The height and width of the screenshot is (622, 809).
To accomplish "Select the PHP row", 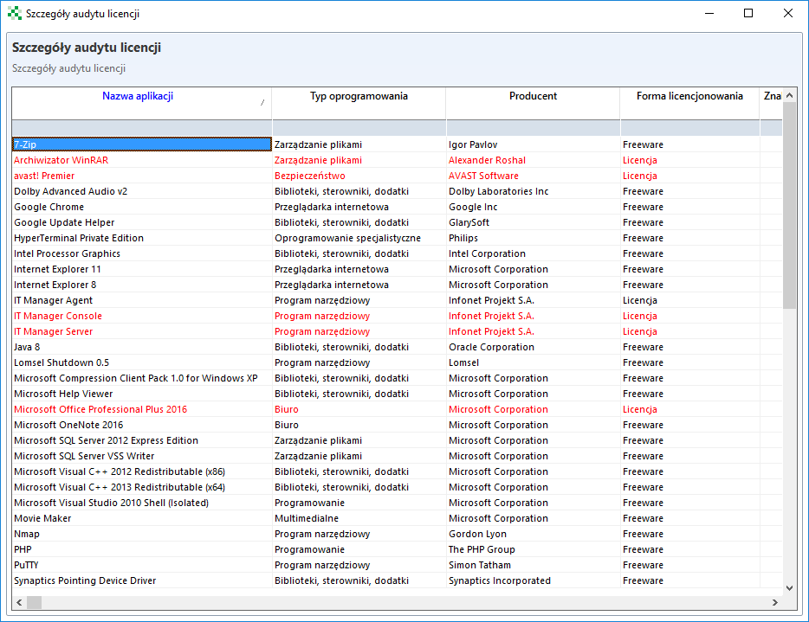I will (x=398, y=549).
